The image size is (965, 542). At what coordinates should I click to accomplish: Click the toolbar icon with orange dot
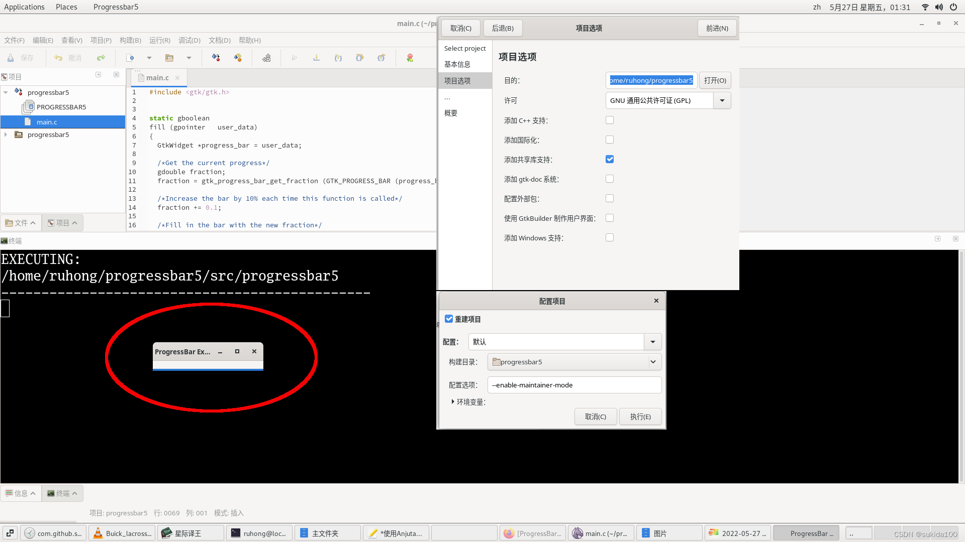(x=238, y=58)
